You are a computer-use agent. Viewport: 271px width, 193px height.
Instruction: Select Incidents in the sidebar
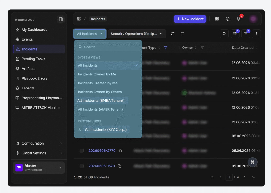[x=39, y=49]
